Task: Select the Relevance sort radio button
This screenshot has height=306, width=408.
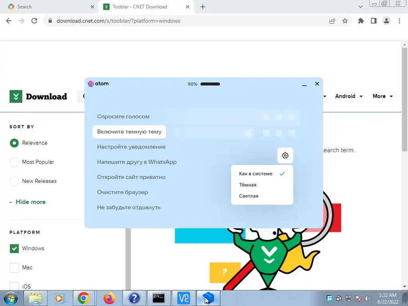Action: click(14, 143)
